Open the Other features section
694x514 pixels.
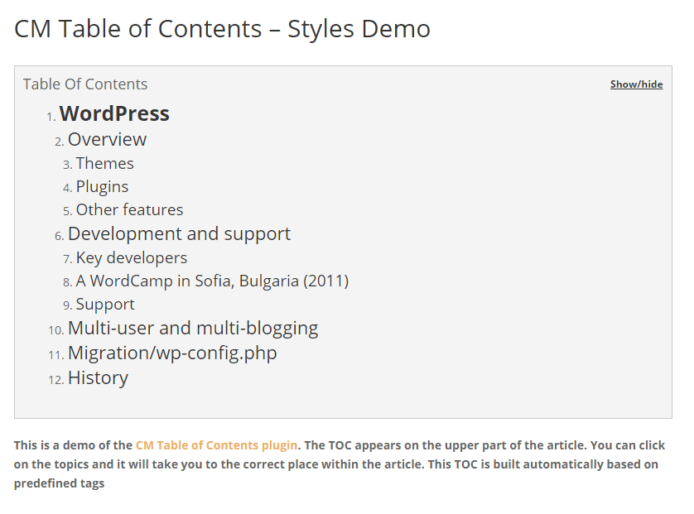click(129, 209)
